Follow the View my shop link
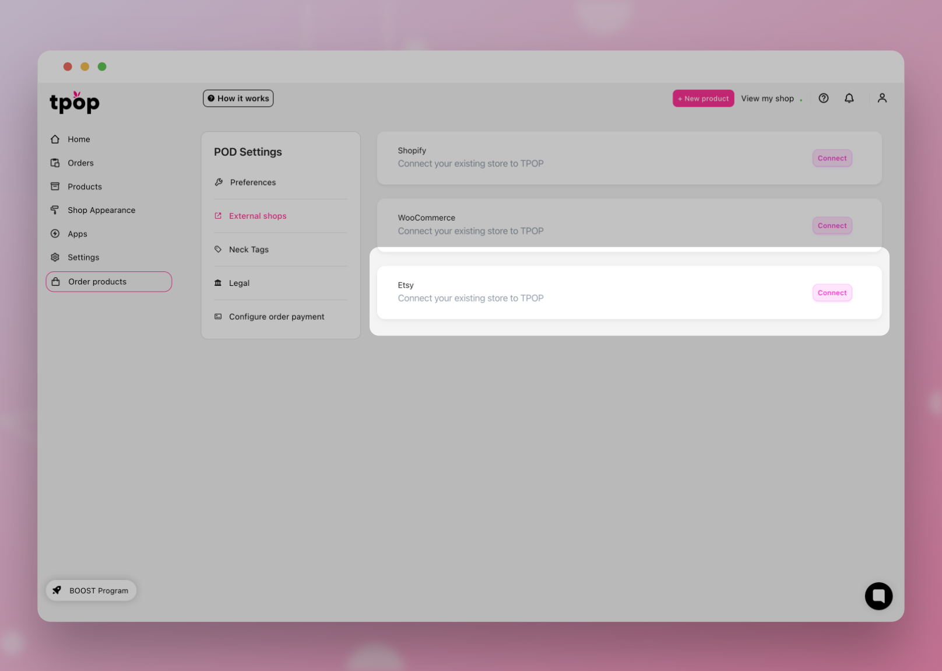 (767, 99)
